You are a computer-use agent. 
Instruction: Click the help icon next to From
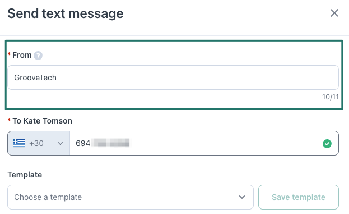coord(38,56)
